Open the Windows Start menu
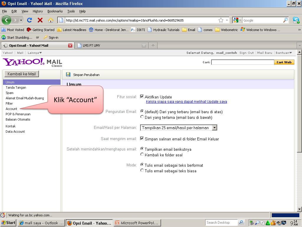The width and height of the screenshot is (302, 227). pyautogui.click(x=8, y=223)
